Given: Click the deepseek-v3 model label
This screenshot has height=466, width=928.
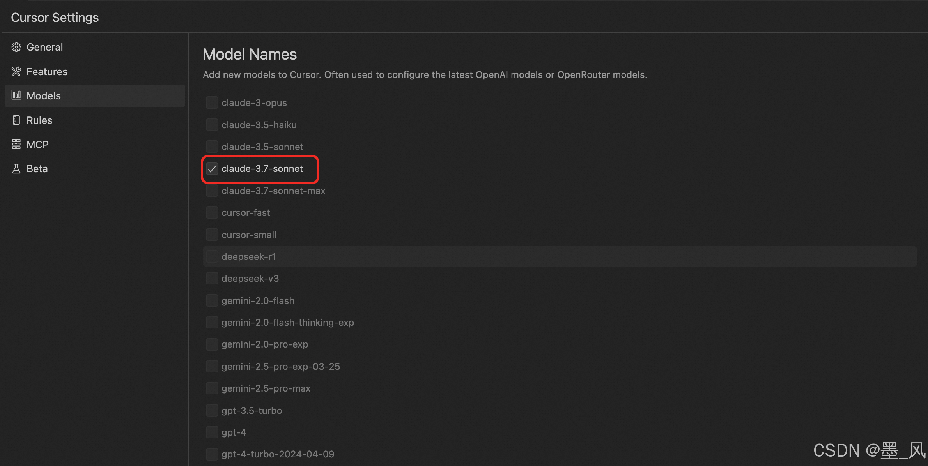Looking at the screenshot, I should [x=250, y=279].
